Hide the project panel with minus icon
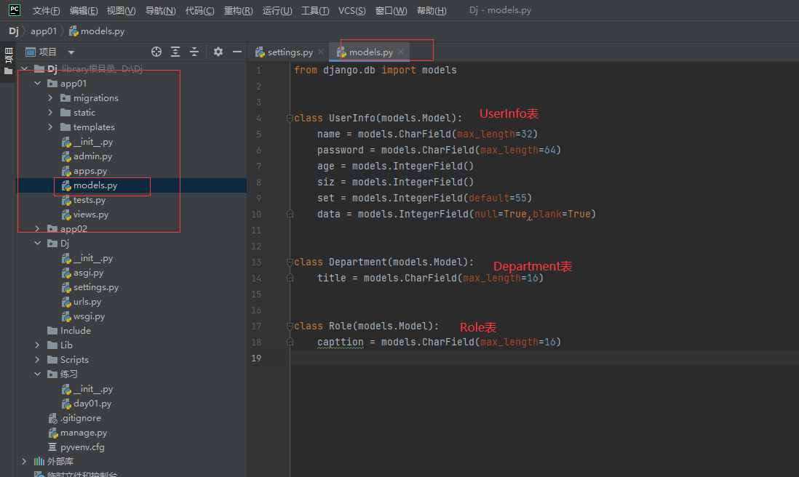Screen dimensions: 799x477 [x=236, y=52]
